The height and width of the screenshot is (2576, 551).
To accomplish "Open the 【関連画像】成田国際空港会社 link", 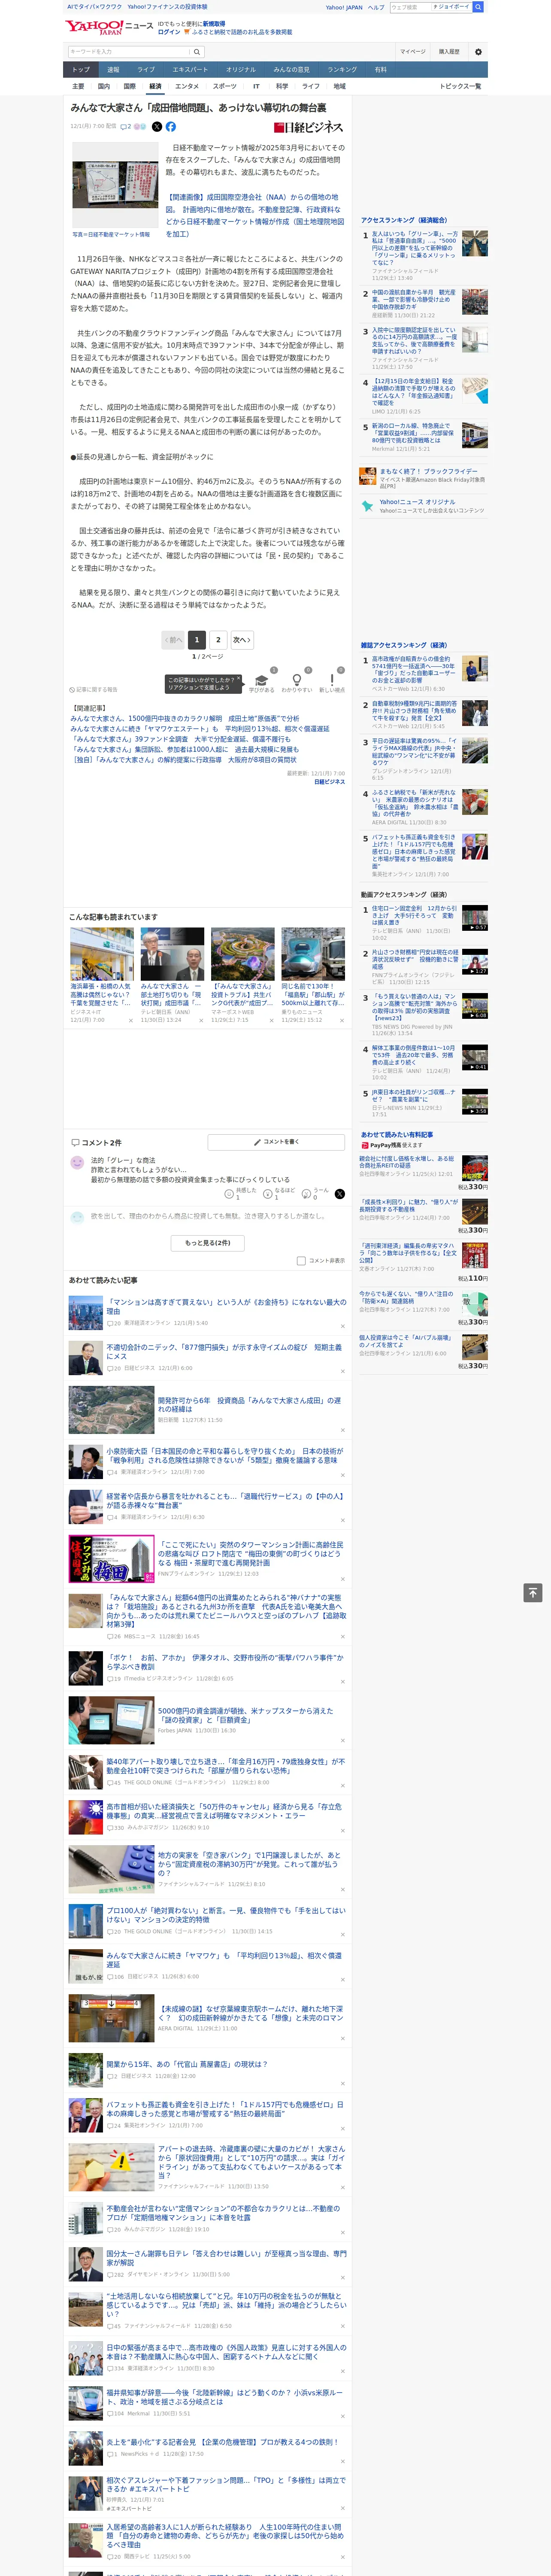I will 254,215.
